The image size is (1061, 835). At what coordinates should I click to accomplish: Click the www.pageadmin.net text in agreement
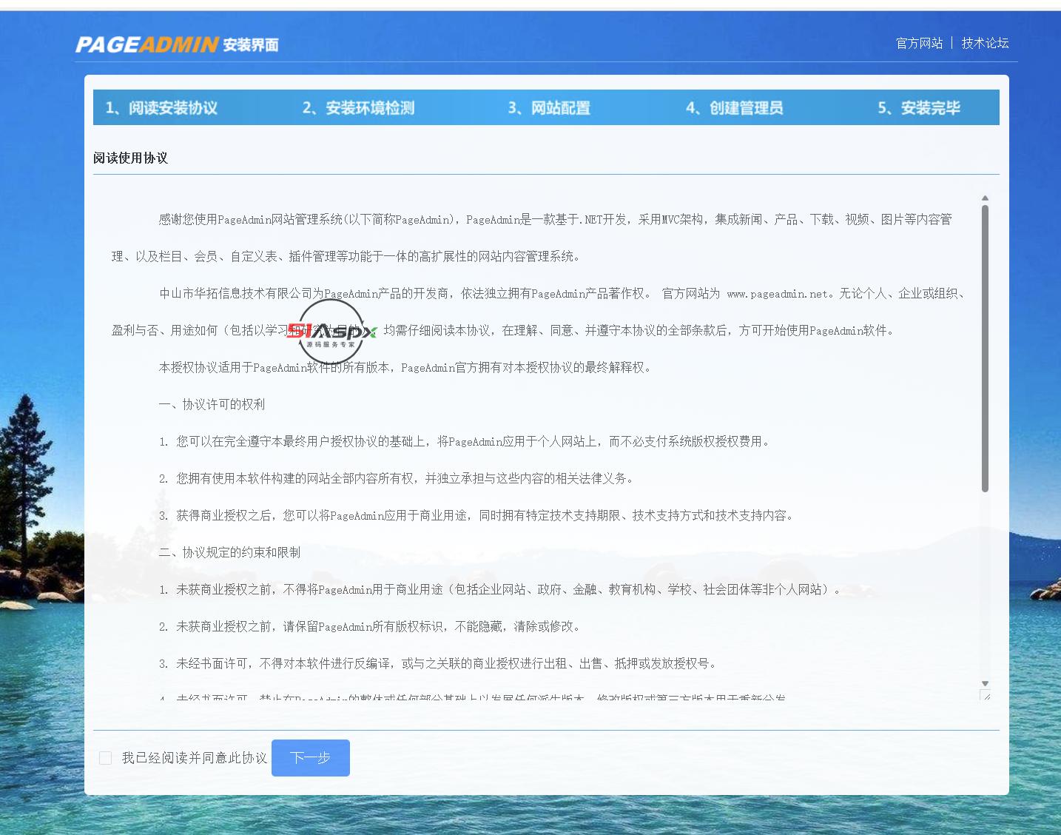[x=777, y=294]
